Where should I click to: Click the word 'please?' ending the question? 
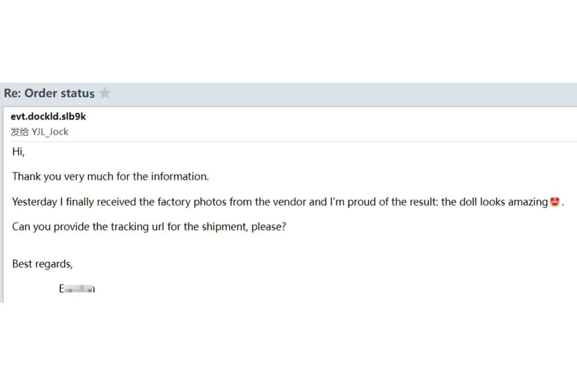pyautogui.click(x=269, y=227)
